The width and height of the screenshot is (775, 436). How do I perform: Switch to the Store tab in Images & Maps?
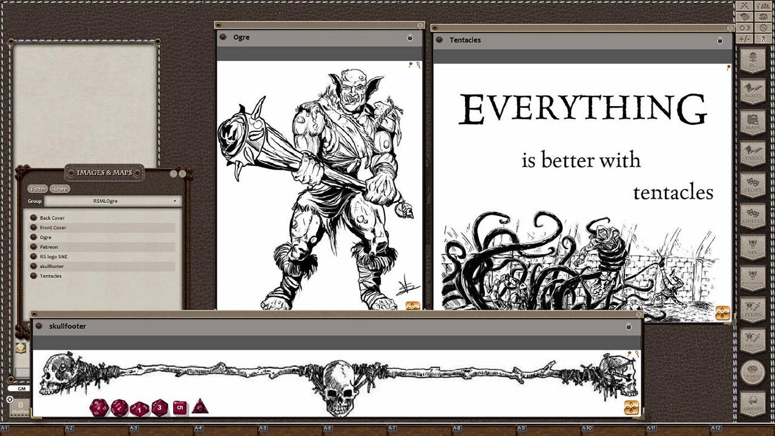(x=60, y=188)
